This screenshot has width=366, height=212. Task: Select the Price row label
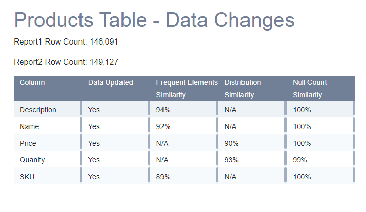28,143
